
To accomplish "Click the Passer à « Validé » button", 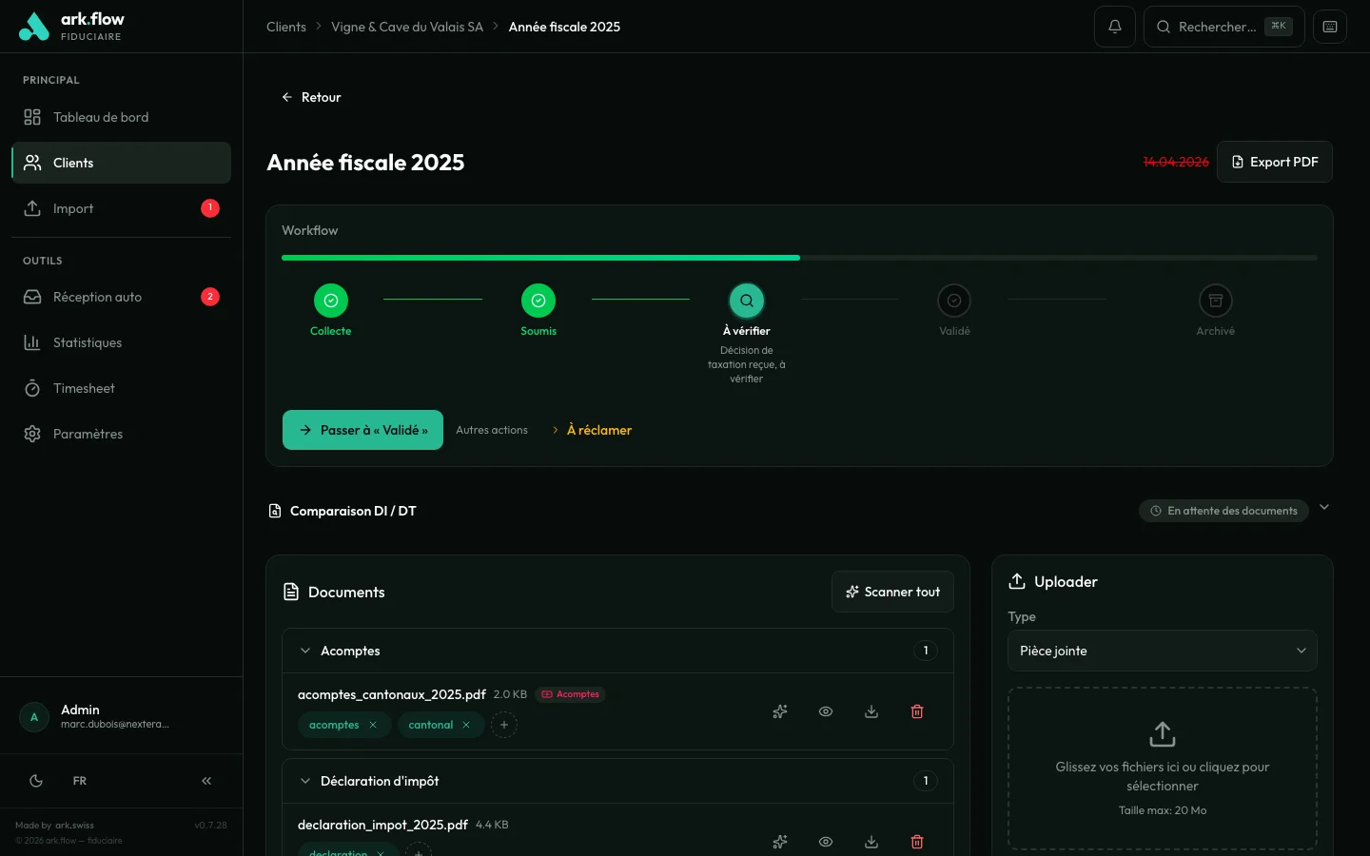I will click(x=362, y=430).
